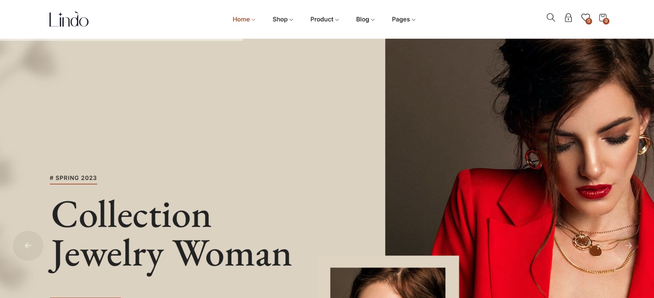Click the Lindo logo
The width and height of the screenshot is (654, 298).
click(69, 19)
